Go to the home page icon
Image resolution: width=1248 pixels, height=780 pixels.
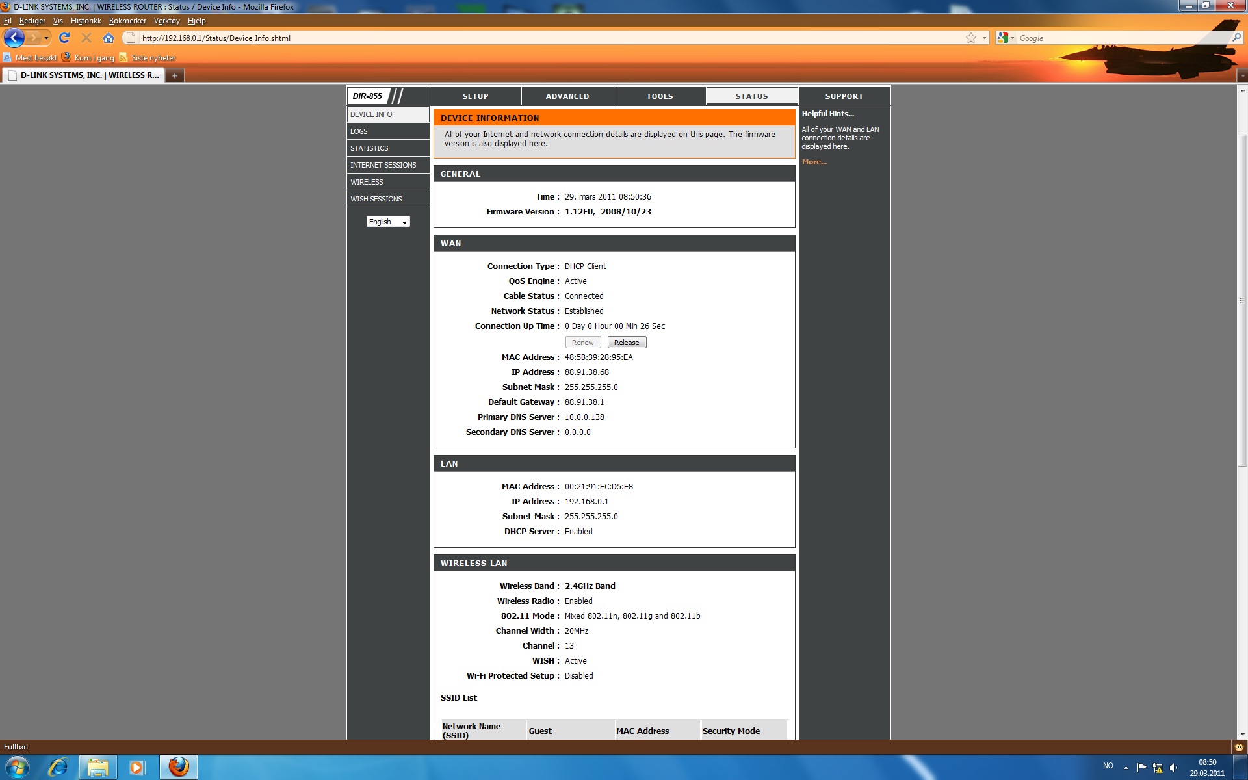click(109, 38)
